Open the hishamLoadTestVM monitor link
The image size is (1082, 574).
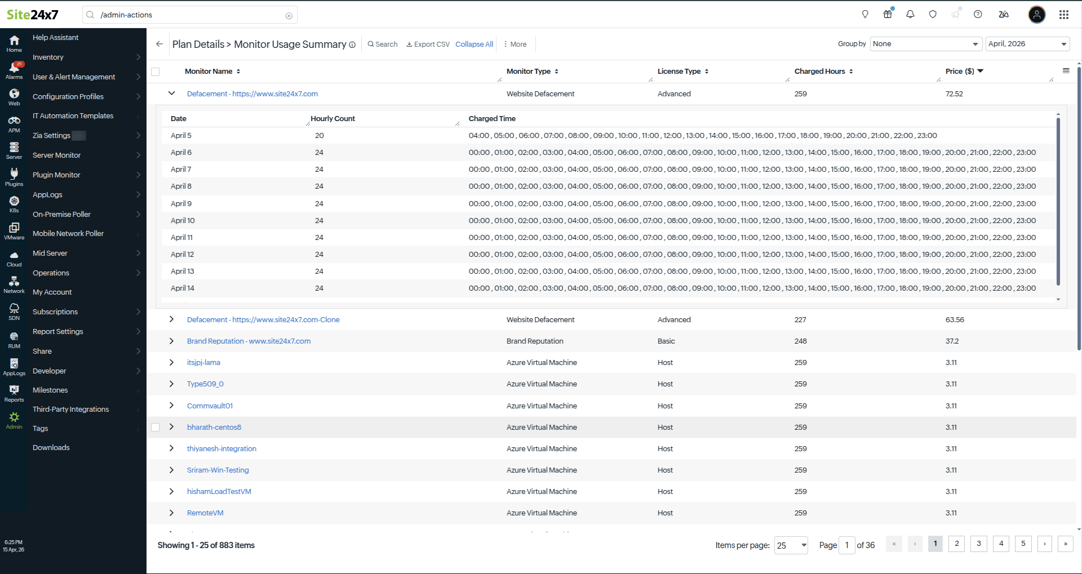[x=219, y=492]
